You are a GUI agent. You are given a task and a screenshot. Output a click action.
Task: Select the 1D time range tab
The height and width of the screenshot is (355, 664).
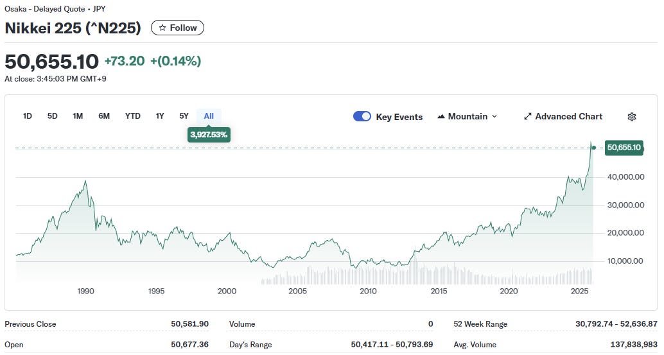pyautogui.click(x=28, y=116)
